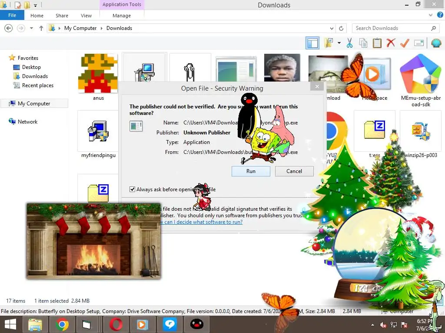Screen dimensions: 445x333
Task: Click the Copy icon in toolbar
Action: pos(363,43)
